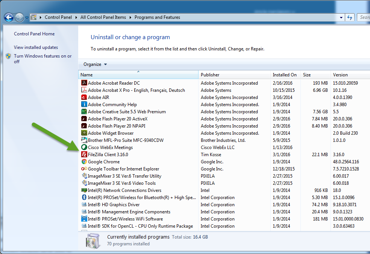This screenshot has height=254, width=370.
Task: Select the Cisco WebEx Meetings row name
Action: coord(110,147)
